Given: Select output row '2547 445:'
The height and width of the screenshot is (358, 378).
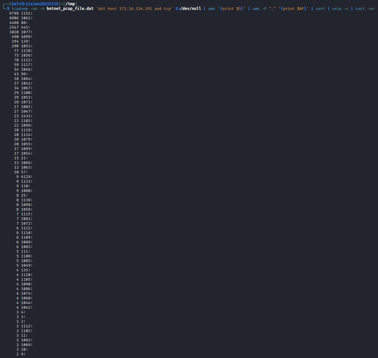Looking at the screenshot, I should pos(20,27).
